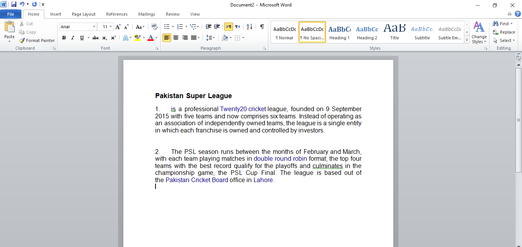The width and height of the screenshot is (522, 247).
Task: Click the Replace command
Action: [x=504, y=32]
